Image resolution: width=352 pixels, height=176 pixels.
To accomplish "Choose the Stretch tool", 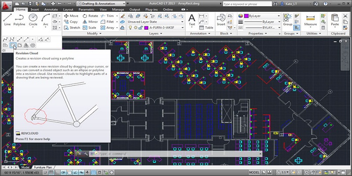I will tap(72, 28).
